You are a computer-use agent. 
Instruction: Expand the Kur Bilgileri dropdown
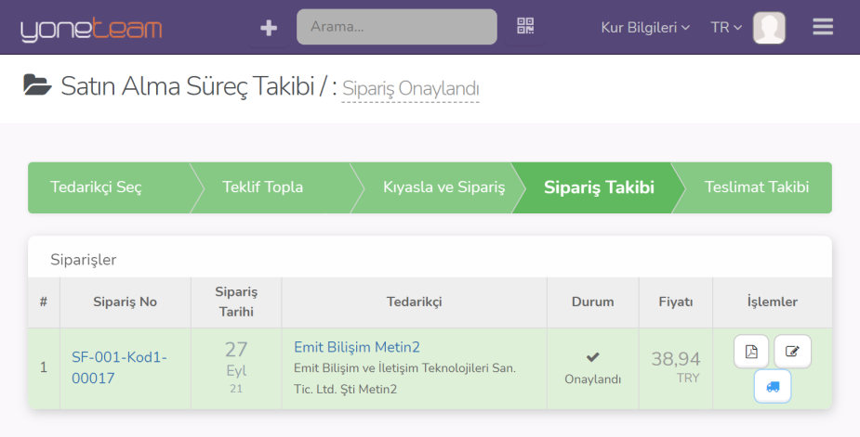point(645,28)
